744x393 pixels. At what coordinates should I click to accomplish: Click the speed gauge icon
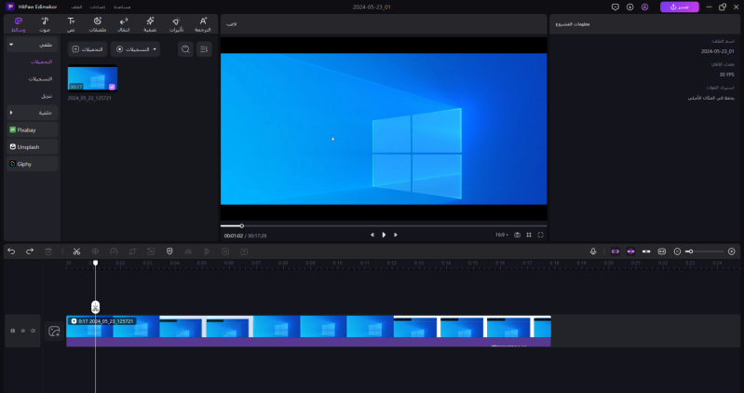pyautogui.click(x=114, y=251)
